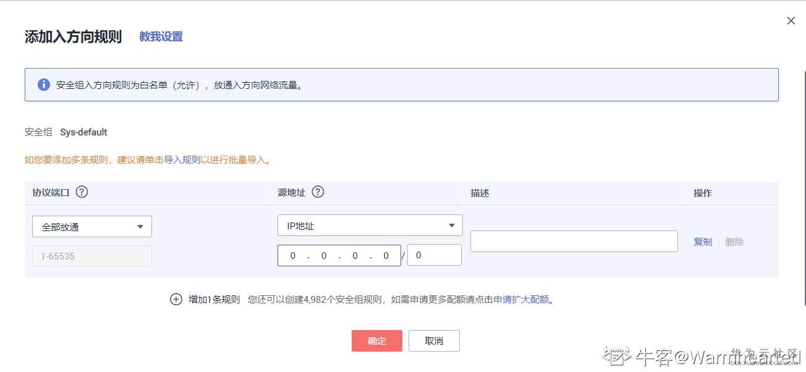Click the help icon next to 协议端口

point(82,192)
